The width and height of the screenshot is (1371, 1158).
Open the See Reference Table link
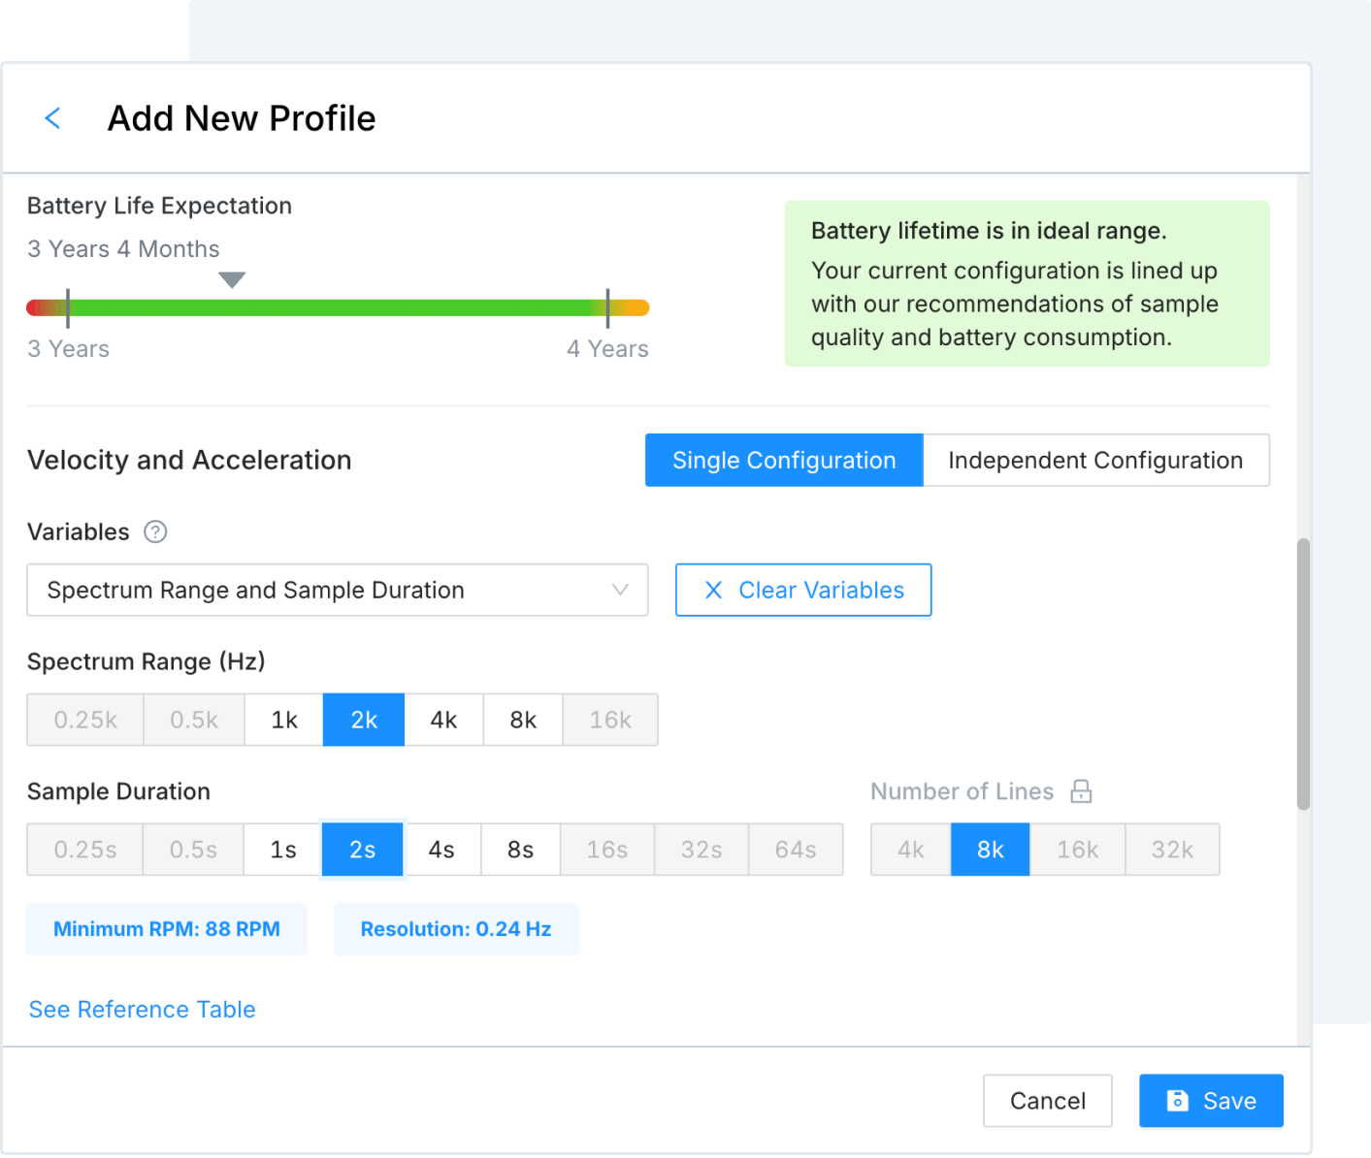143,1010
